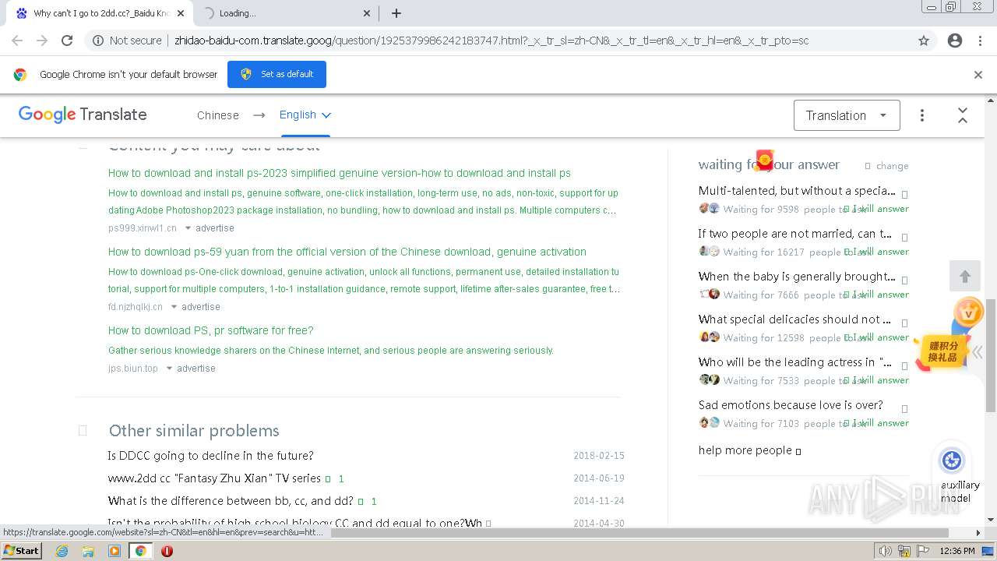
Task: Click the scroll-to-top arrow button
Action: click(965, 277)
